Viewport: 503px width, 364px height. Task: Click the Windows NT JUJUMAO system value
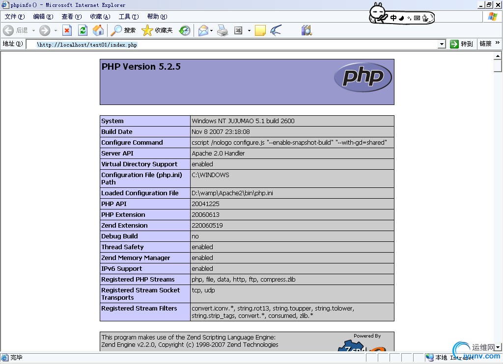tap(243, 121)
